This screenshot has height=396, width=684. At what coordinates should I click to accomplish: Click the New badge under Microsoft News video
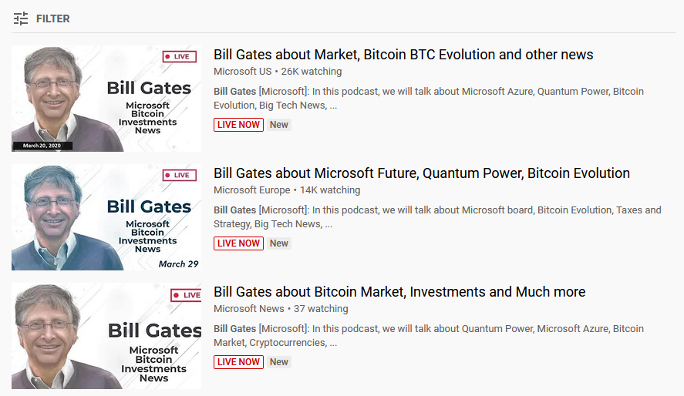(x=279, y=362)
